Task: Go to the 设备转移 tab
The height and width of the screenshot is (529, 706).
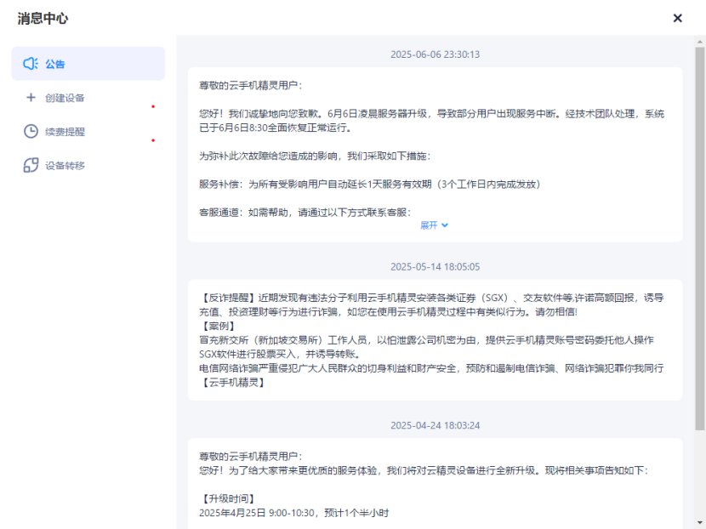Action: coord(65,165)
